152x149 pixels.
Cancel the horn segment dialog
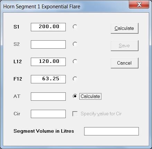tap(125, 63)
